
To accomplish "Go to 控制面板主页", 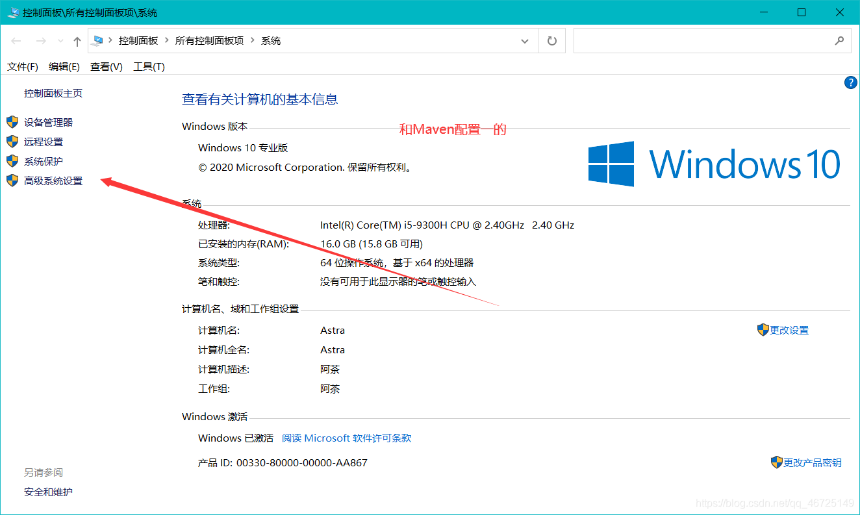I will (53, 93).
